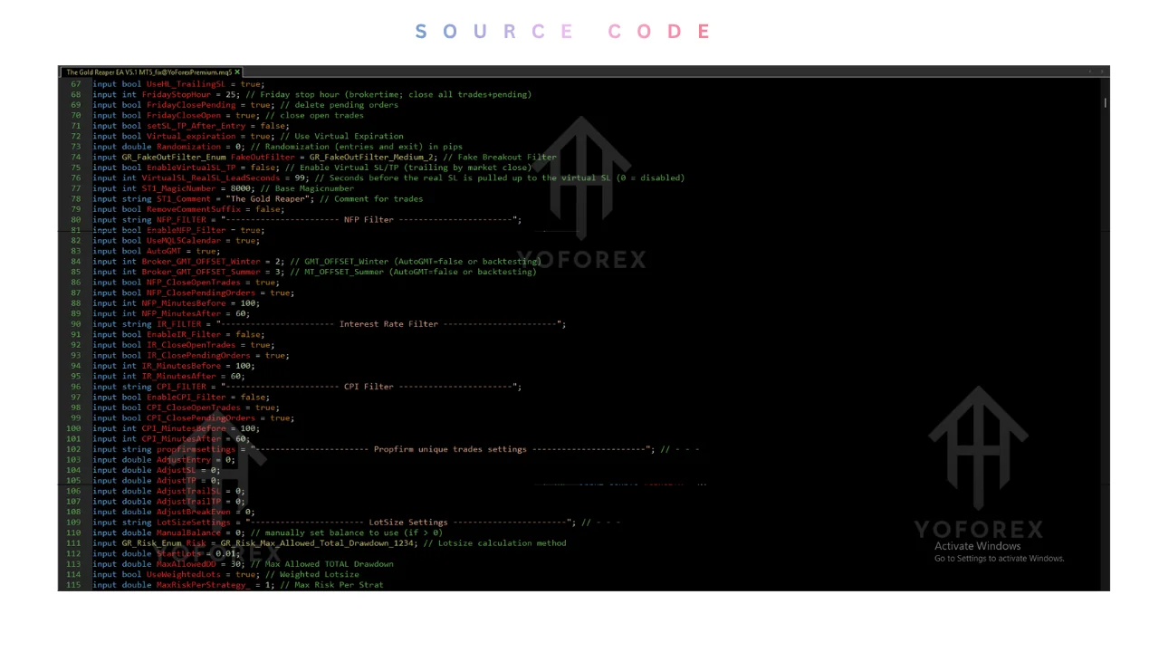This screenshot has height=652, width=1159.
Task: Click the NFP_FILTER separator string line
Action: tap(307, 220)
